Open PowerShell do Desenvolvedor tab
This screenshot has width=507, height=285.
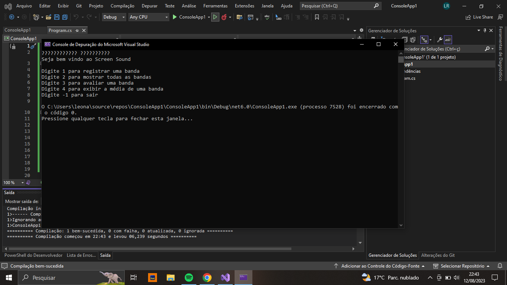tap(33, 255)
